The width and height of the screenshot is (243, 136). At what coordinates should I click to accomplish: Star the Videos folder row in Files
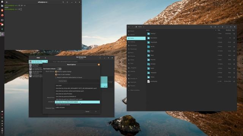[x=234, y=77]
